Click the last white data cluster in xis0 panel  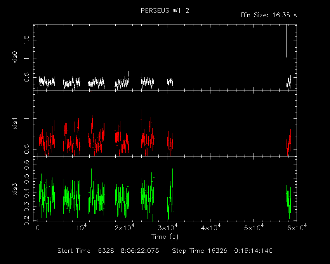click(x=288, y=82)
